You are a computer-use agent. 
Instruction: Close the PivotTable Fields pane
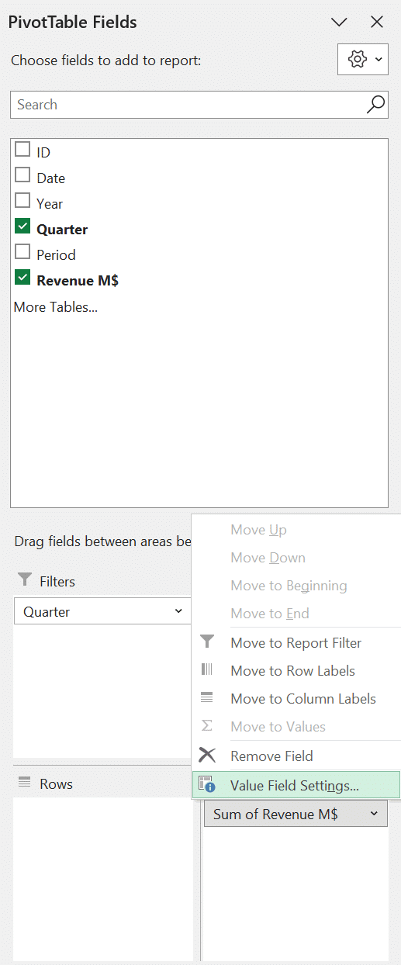pyautogui.click(x=377, y=22)
